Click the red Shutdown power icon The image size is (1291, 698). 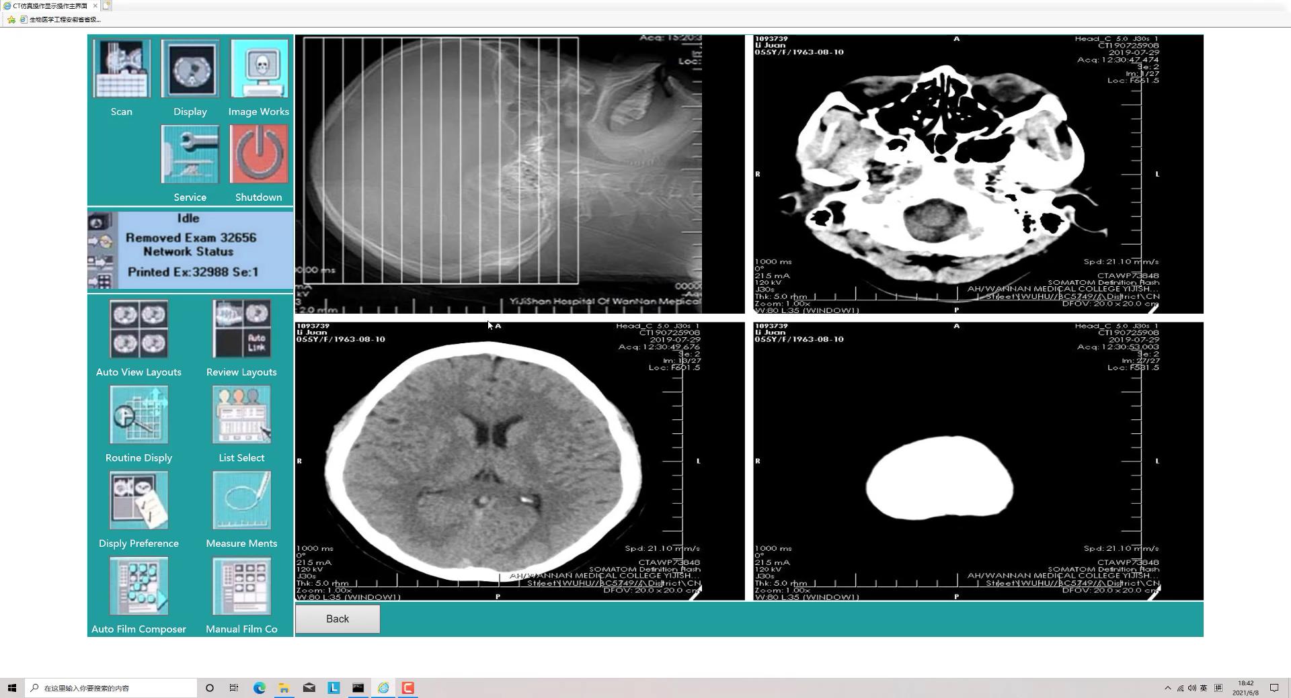coord(259,154)
